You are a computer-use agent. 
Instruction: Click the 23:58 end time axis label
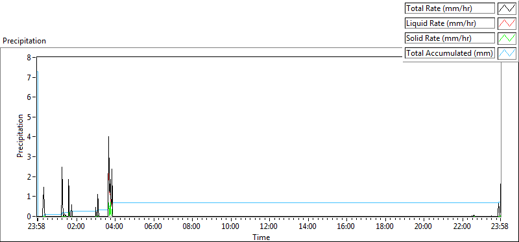[x=500, y=227]
